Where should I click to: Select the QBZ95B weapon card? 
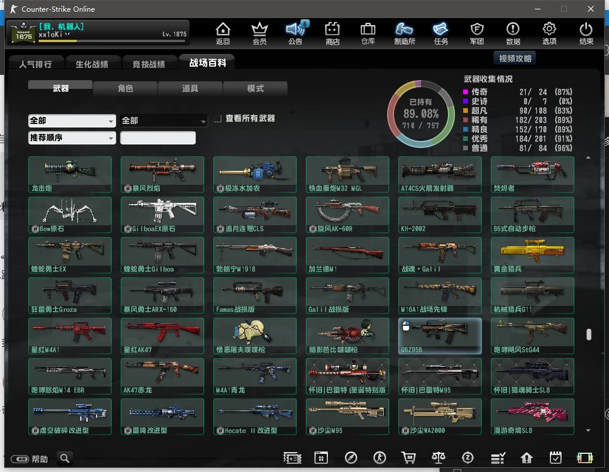(440, 336)
